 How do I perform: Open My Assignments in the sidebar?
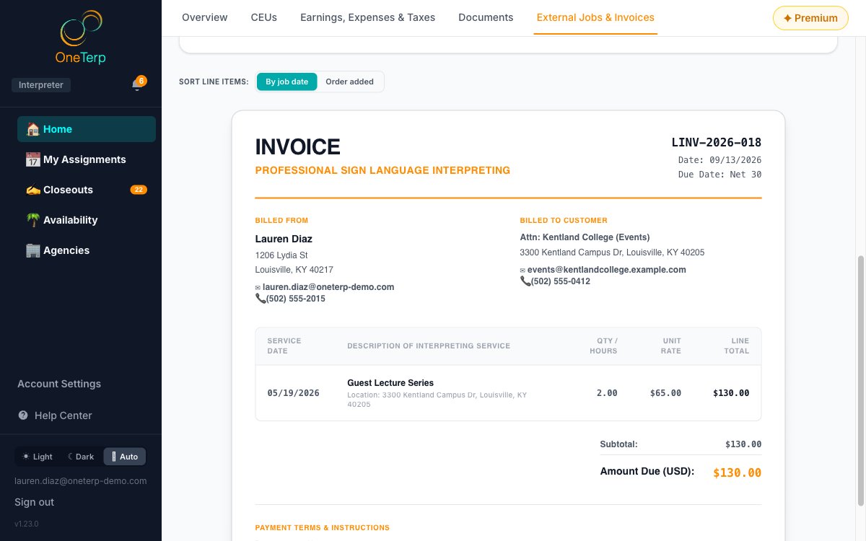pyautogui.click(x=87, y=159)
